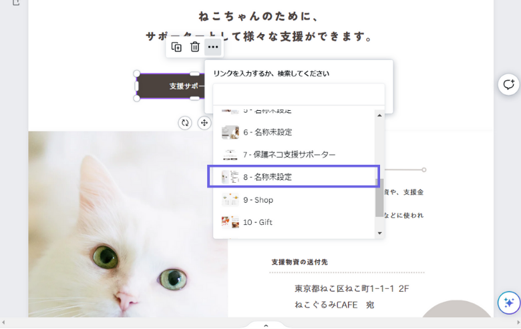Click the link search input field
The image size is (521, 329).
[299, 94]
